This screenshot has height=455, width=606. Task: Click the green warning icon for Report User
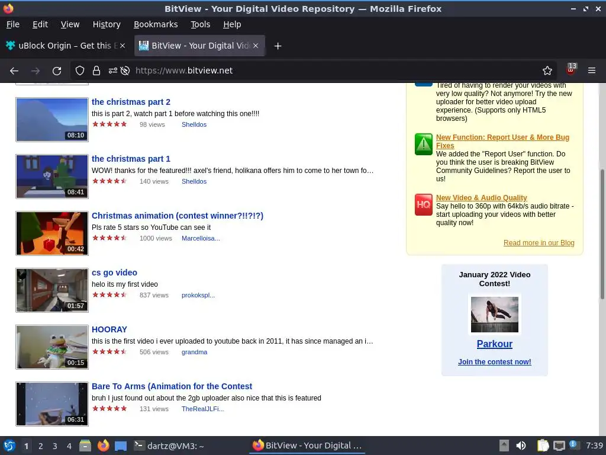424,145
